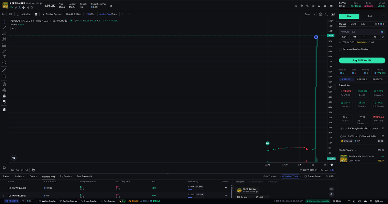
Task: Select the brush drawing tool
Action: [x=4, y=51]
